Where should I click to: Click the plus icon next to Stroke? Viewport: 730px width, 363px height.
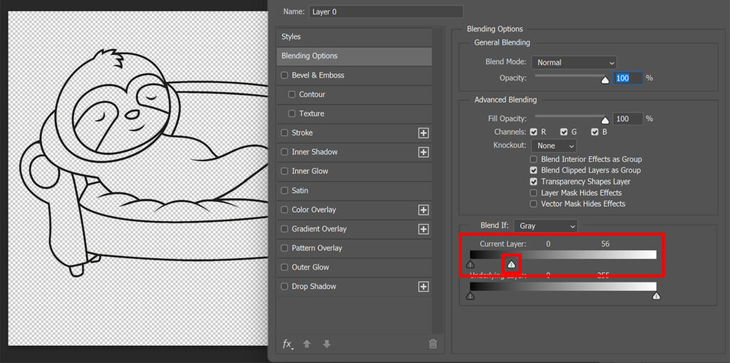coord(423,133)
